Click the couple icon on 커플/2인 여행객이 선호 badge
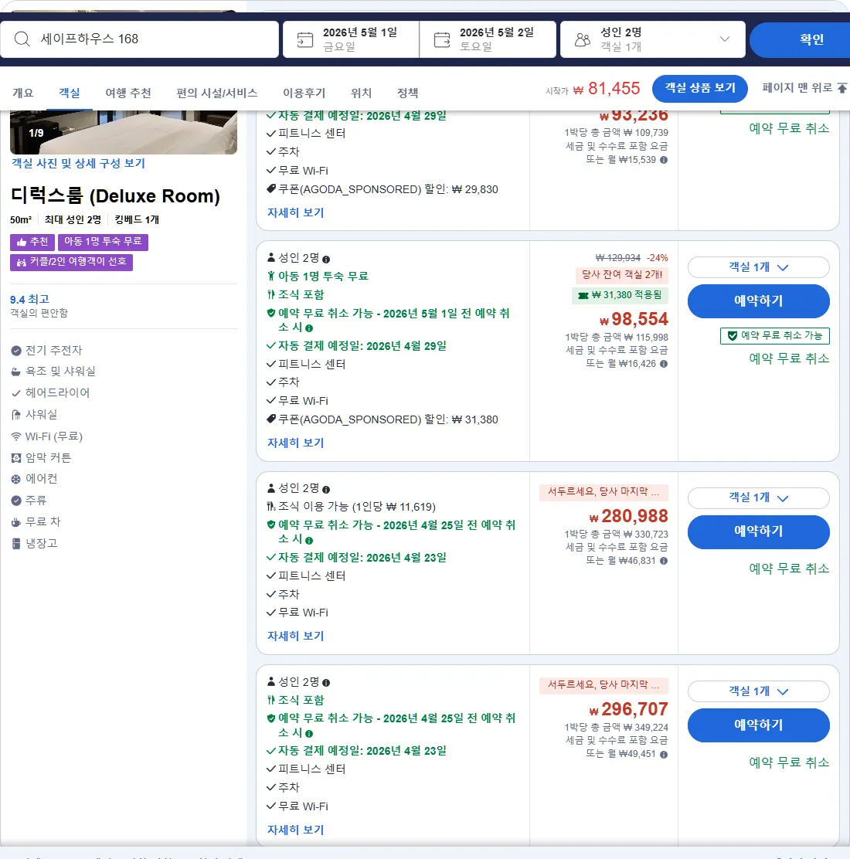The width and height of the screenshot is (850, 859). pyautogui.click(x=22, y=263)
